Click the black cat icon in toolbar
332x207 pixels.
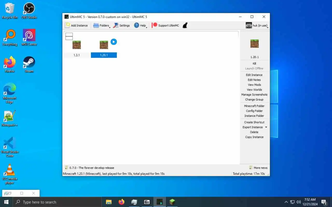[185, 25]
